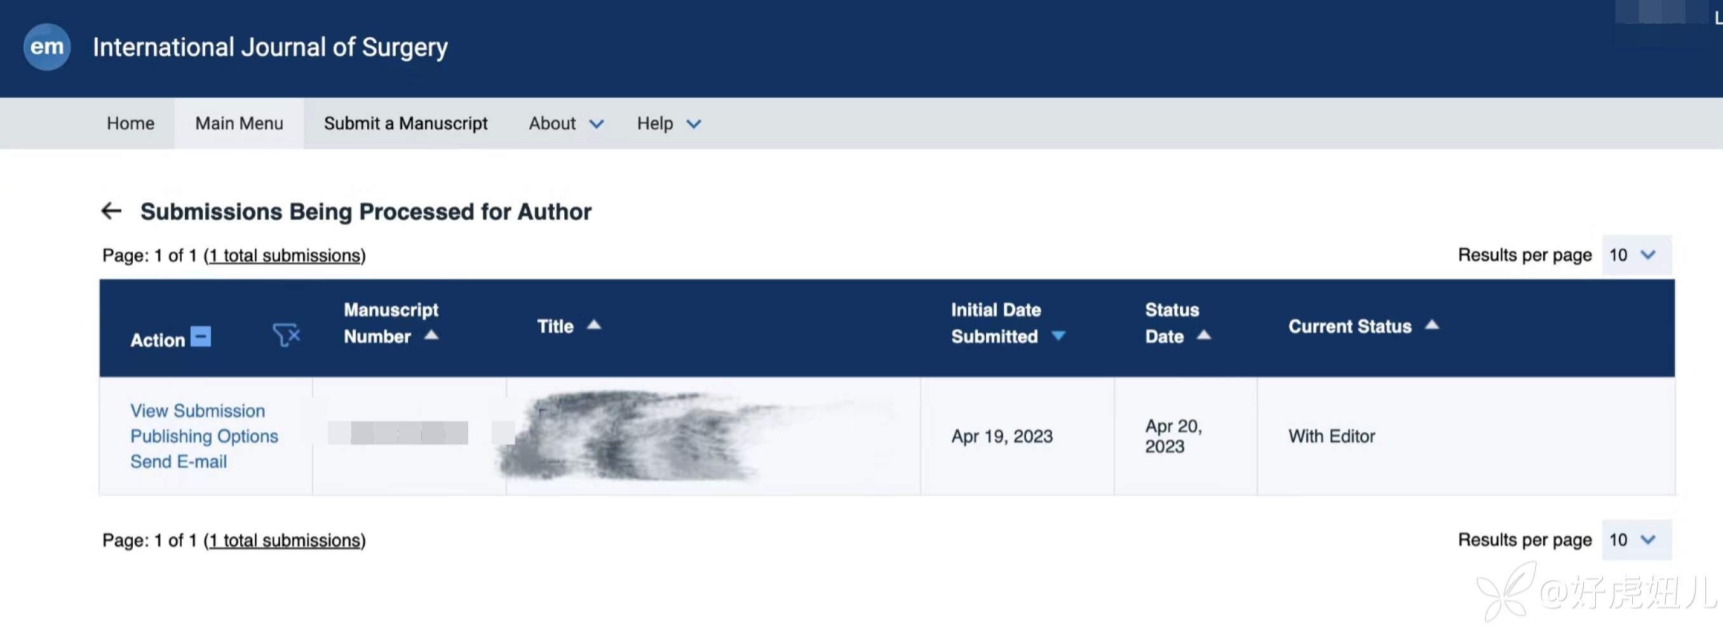Image resolution: width=1723 pixels, height=629 pixels.
Task: Open top Results per page dropdown
Action: pos(1635,255)
